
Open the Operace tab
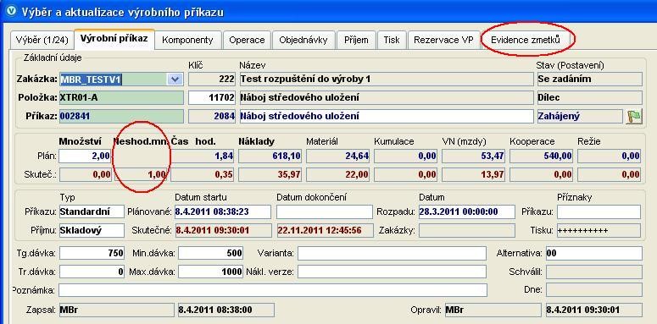[248, 40]
